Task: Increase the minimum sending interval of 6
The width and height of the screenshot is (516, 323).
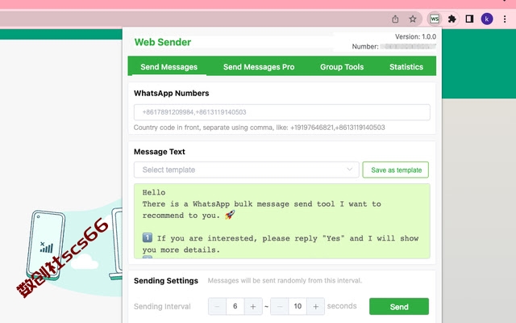Action: coord(253,307)
